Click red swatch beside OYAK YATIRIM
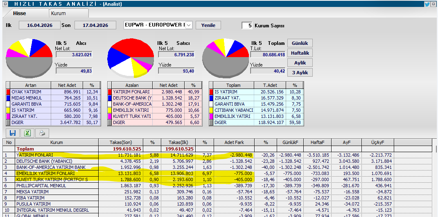 point(8,91)
